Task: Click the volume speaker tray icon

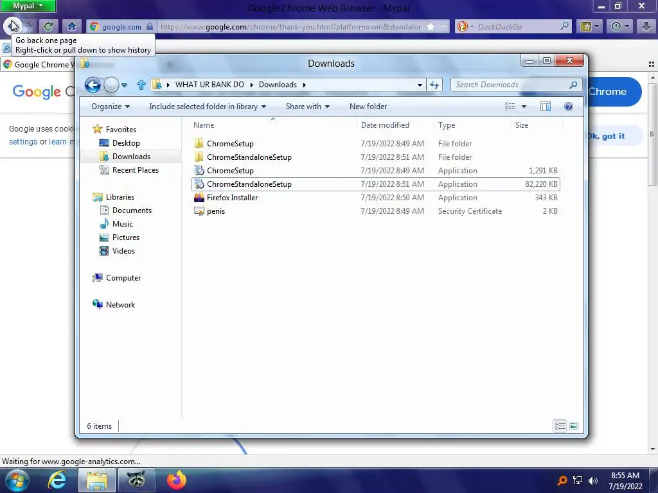Action: pos(593,480)
